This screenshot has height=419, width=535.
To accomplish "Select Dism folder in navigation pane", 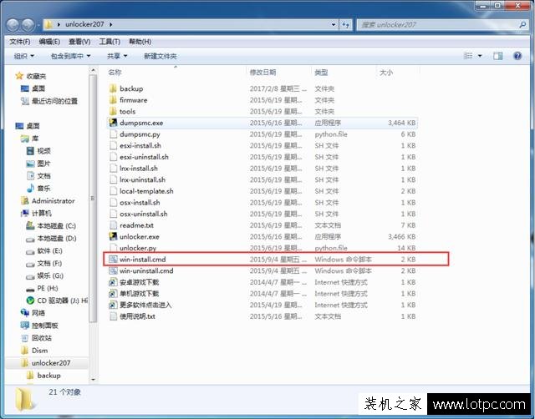I will [34, 351].
